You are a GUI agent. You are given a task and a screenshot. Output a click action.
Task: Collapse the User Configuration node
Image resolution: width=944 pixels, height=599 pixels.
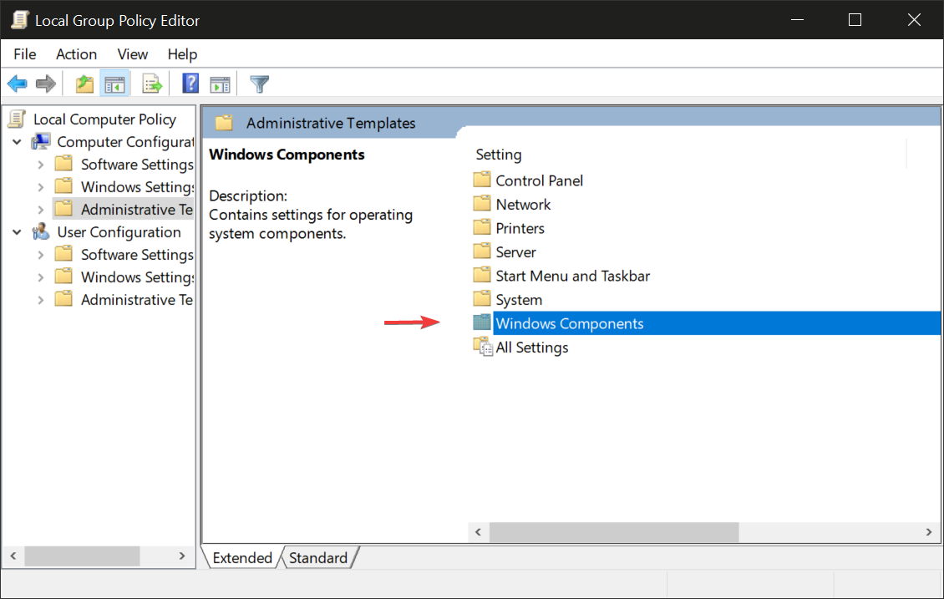17,232
